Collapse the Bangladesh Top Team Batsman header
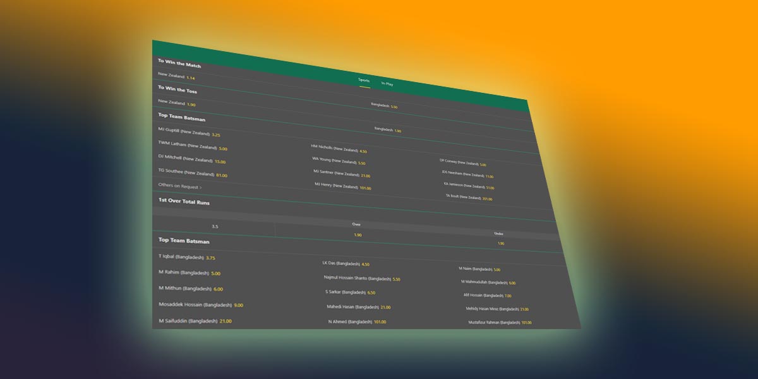This screenshot has width=758, height=379. 184,241
